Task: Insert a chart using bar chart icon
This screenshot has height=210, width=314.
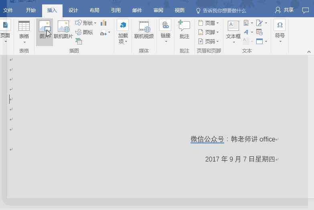Action: click(x=103, y=23)
